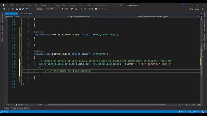Open the Output panel tab

(7, 108)
